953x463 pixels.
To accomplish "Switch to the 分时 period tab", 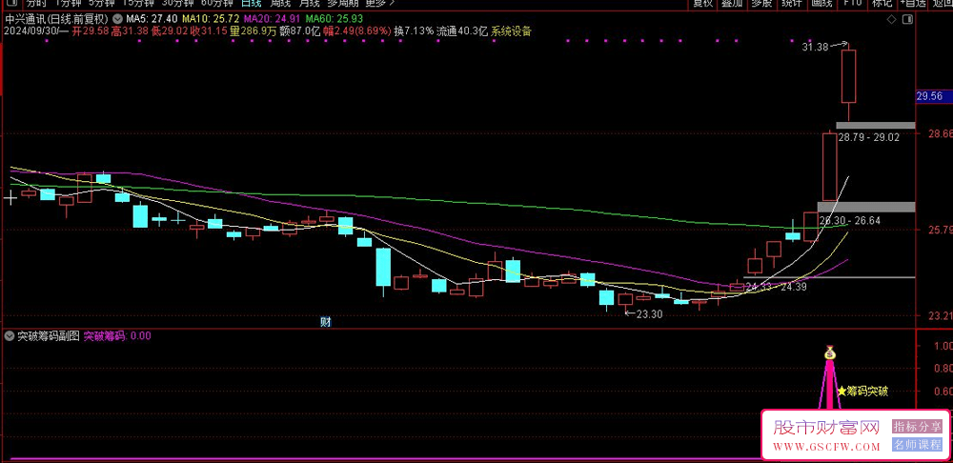I will 36,3.
